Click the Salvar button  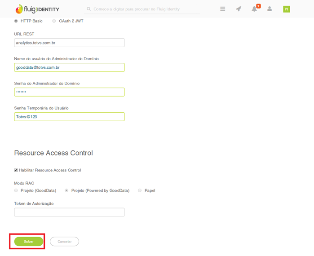click(x=29, y=241)
